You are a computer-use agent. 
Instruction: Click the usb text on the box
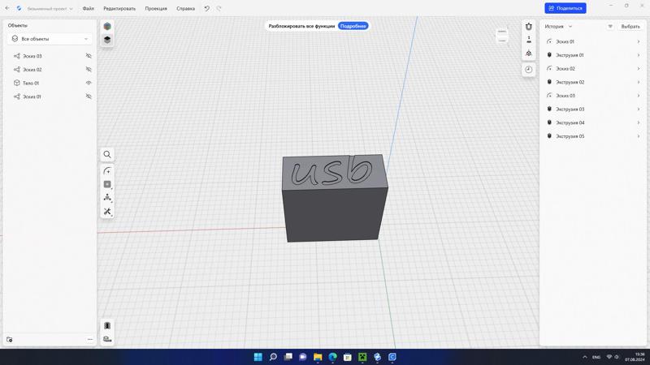pyautogui.click(x=331, y=171)
